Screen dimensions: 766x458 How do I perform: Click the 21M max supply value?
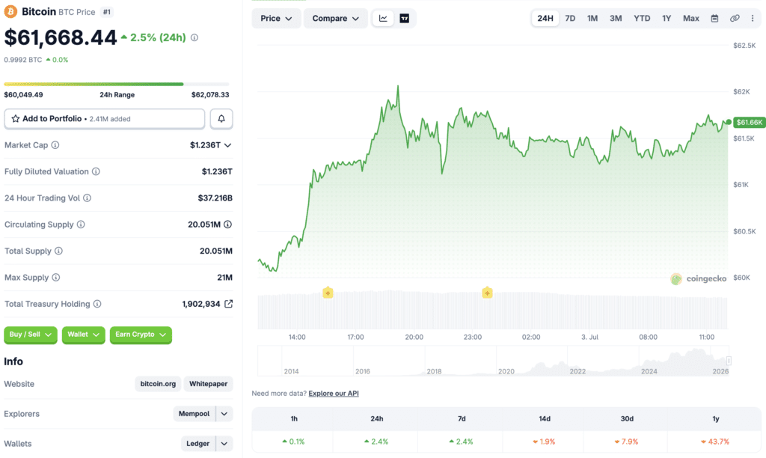click(224, 278)
